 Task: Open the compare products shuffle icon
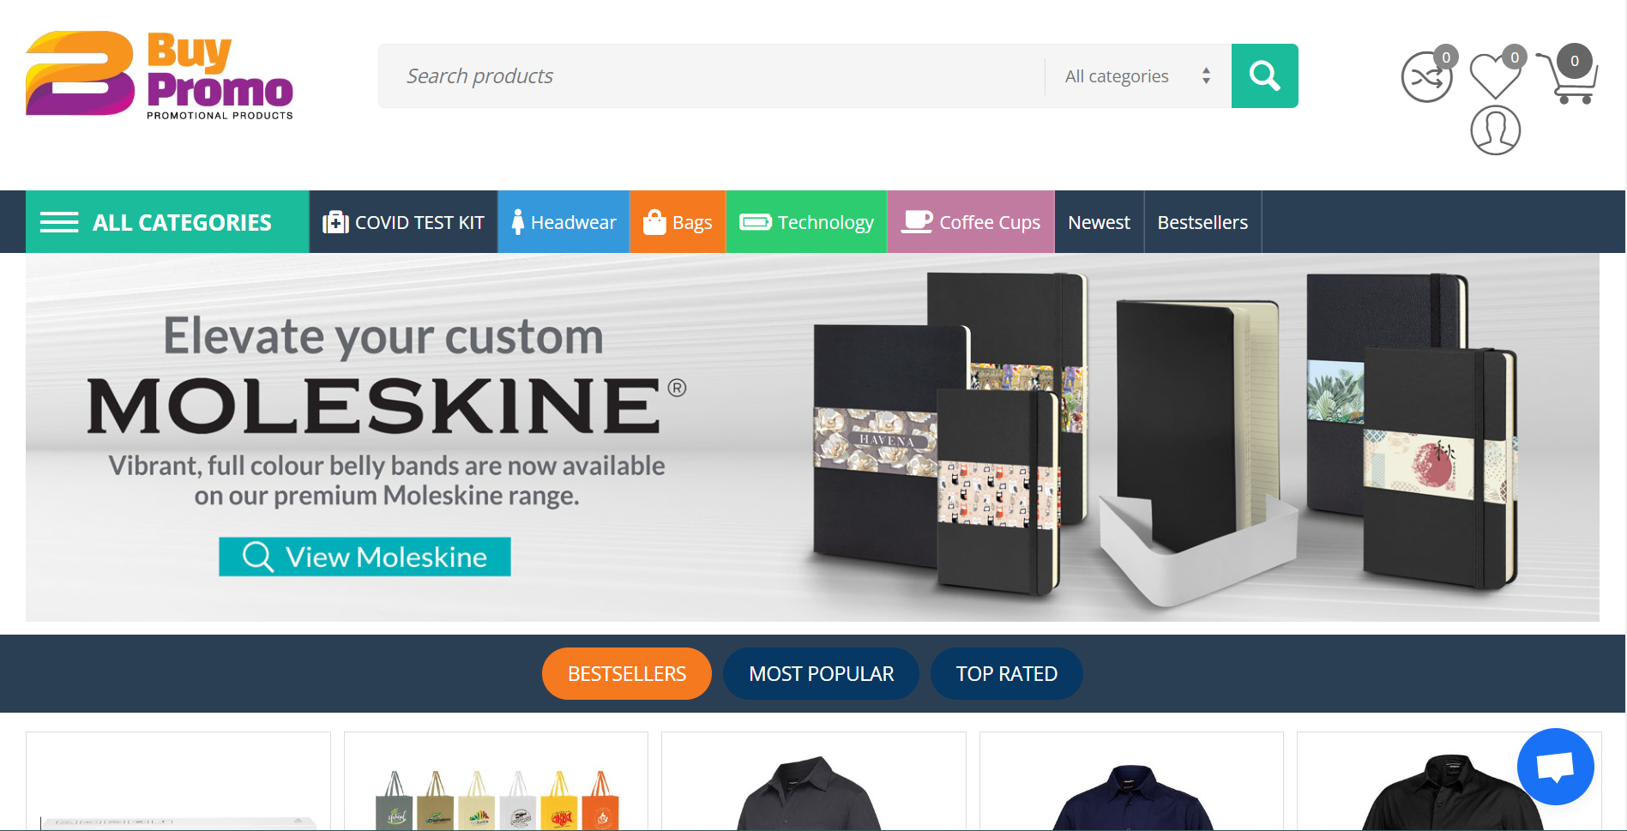1426,77
